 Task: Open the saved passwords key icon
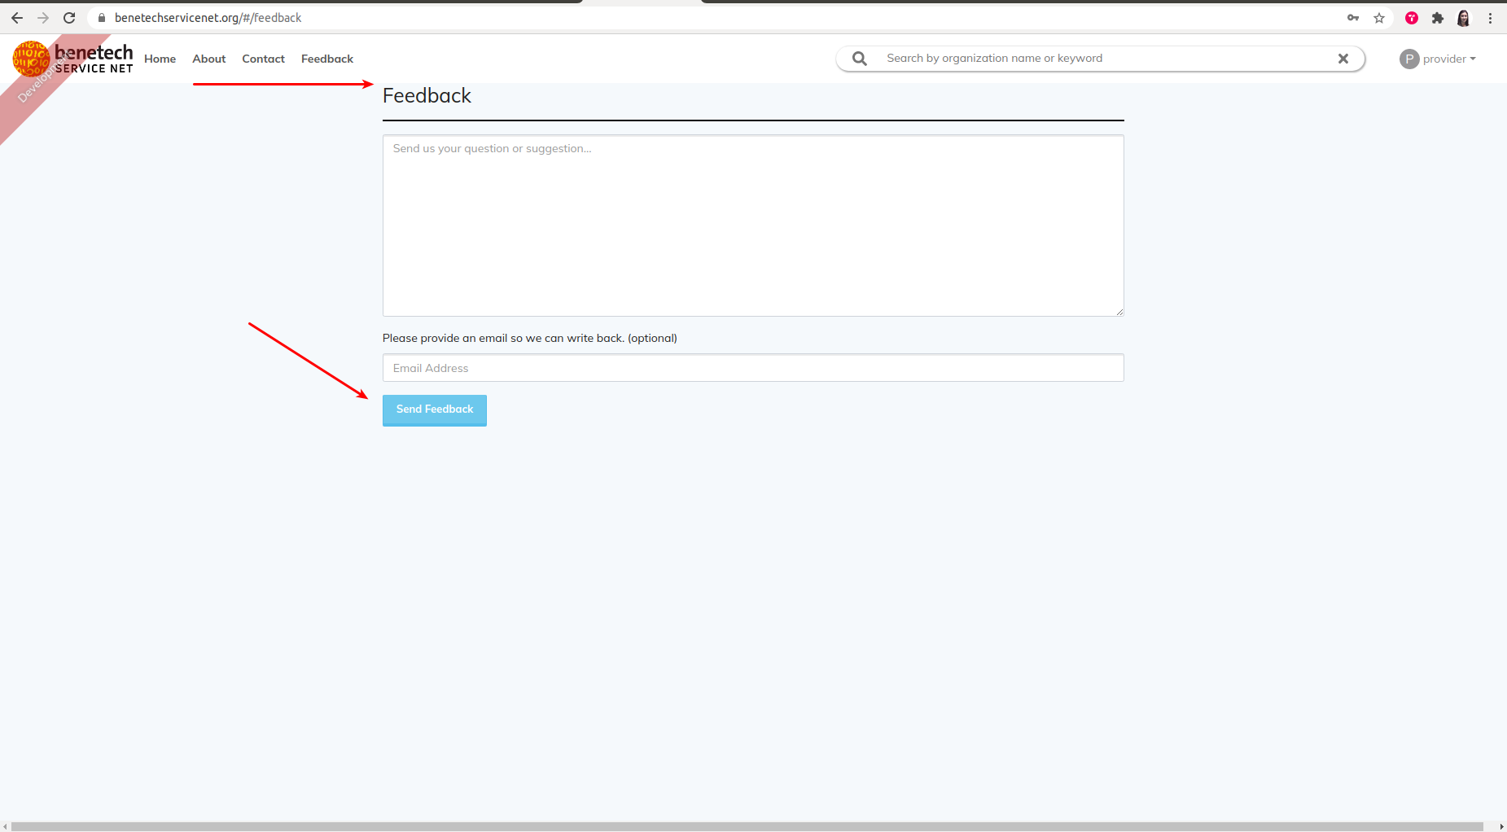1354,17
